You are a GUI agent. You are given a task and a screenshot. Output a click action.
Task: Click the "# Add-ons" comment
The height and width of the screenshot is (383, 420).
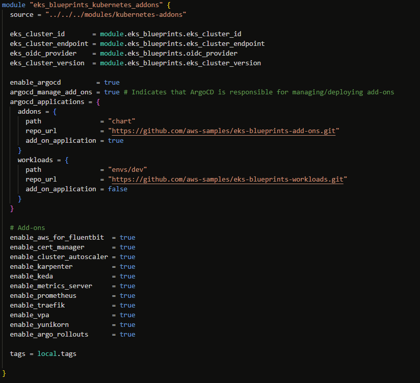[x=28, y=228]
